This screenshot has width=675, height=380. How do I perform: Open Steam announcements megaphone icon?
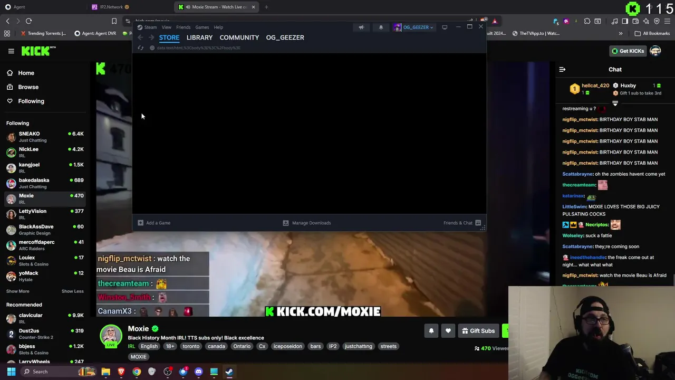pyautogui.click(x=361, y=27)
